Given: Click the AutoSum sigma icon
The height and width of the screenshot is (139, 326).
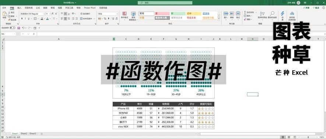Looking at the screenshot, I should [x=245, y=13].
